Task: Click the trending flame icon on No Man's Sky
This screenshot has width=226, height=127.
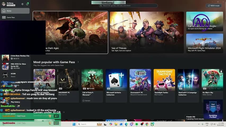Action: [x=221, y=71]
